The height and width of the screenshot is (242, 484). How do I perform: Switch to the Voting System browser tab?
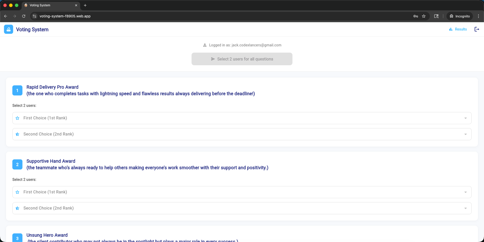coord(51,5)
